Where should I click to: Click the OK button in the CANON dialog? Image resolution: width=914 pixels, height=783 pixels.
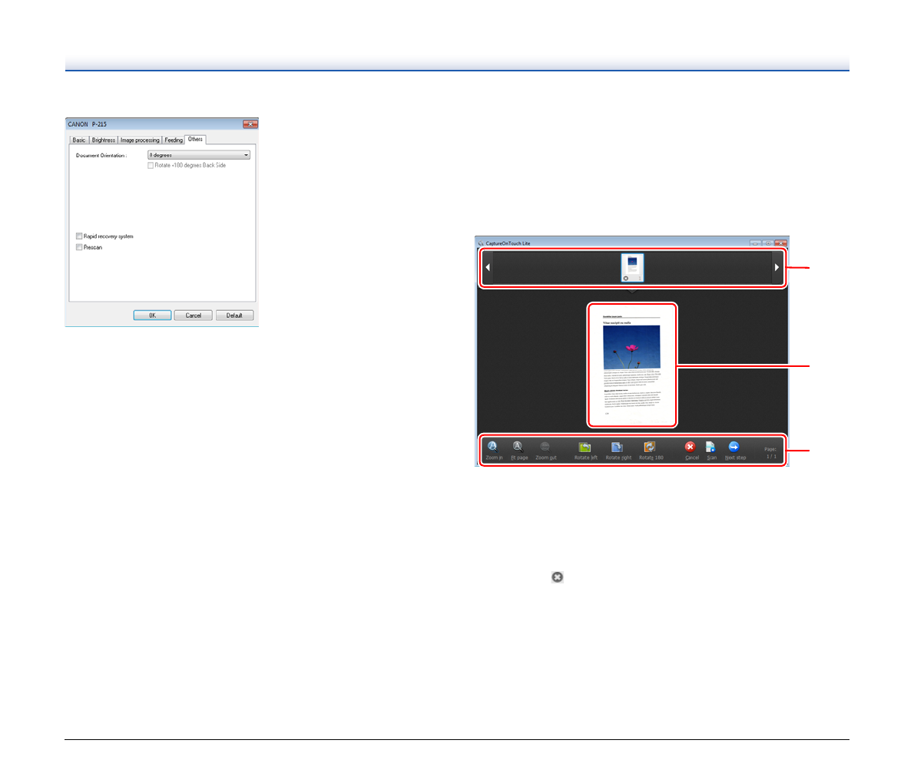[x=152, y=316]
